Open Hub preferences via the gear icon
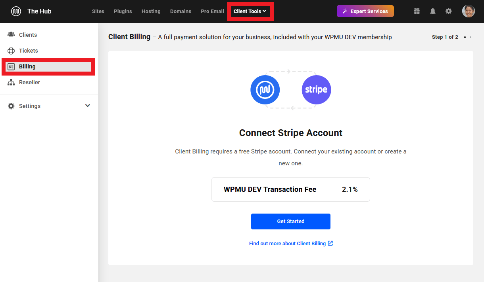 pos(448,11)
